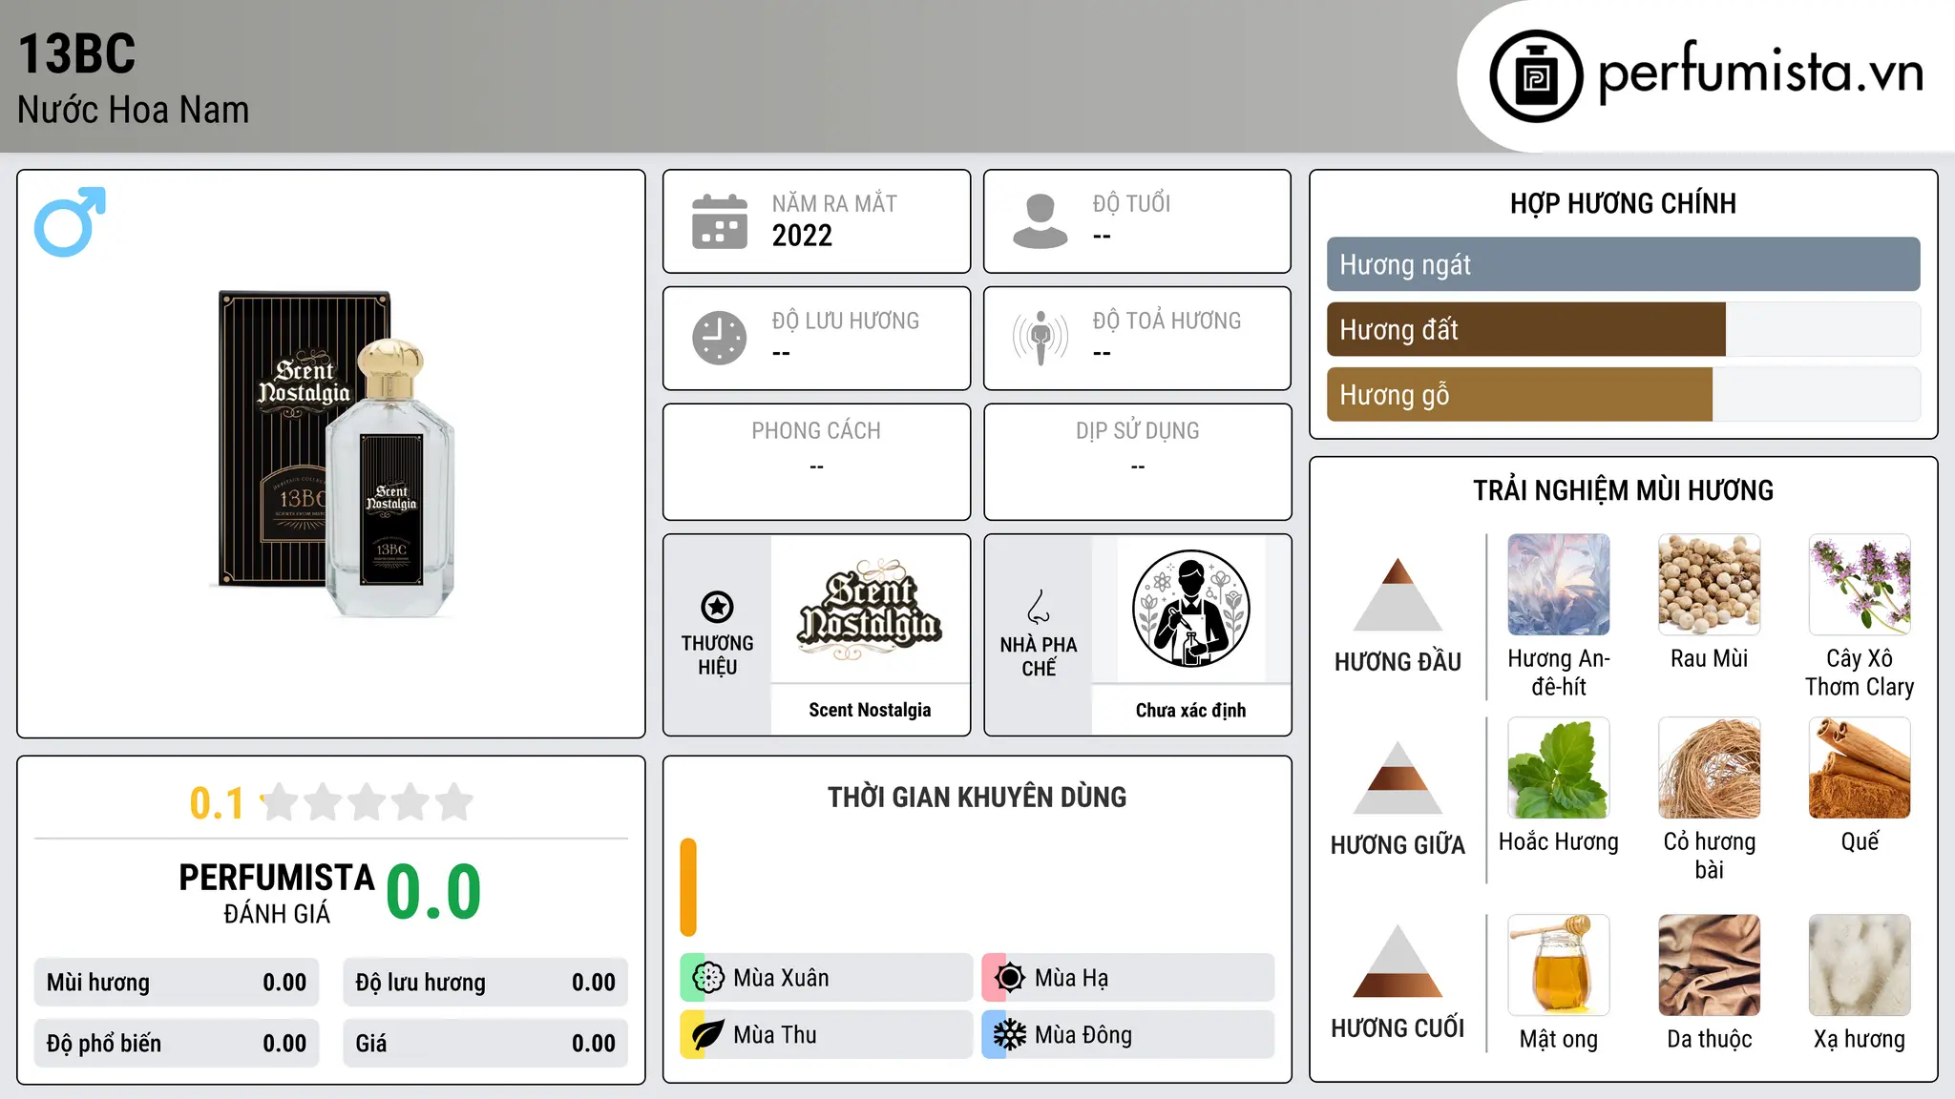
Task: Click the perfumista.vn bottle logo icon
Action: pyautogui.click(x=1536, y=76)
